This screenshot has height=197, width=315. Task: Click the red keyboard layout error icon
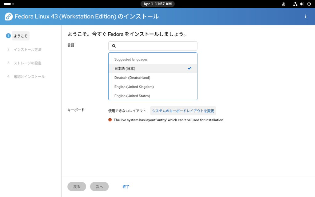[x=110, y=120]
